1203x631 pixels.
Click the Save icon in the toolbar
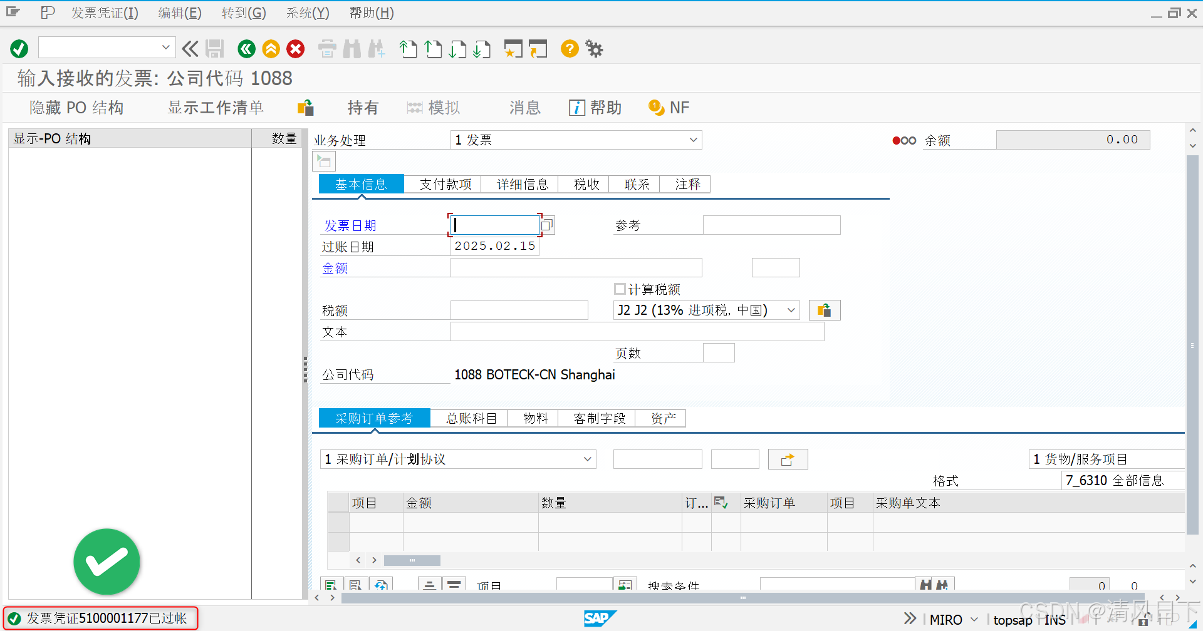click(x=215, y=48)
